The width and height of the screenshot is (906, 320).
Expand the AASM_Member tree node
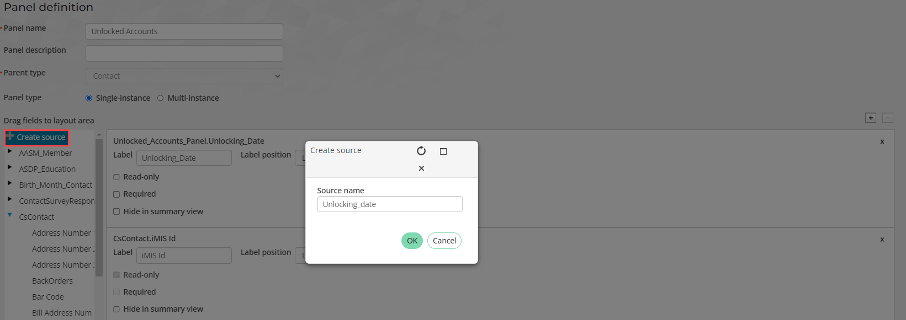coord(9,151)
